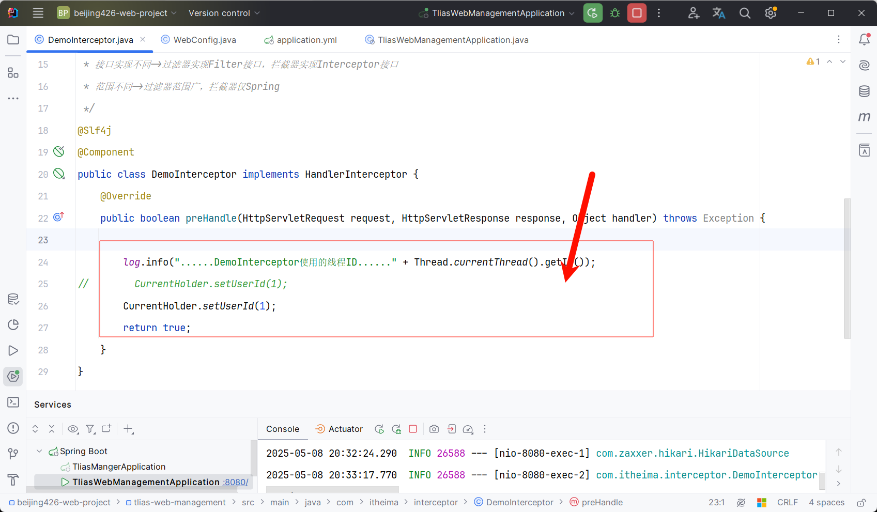Click the warning count indicator
This screenshot has height=512, width=877.
813,61
